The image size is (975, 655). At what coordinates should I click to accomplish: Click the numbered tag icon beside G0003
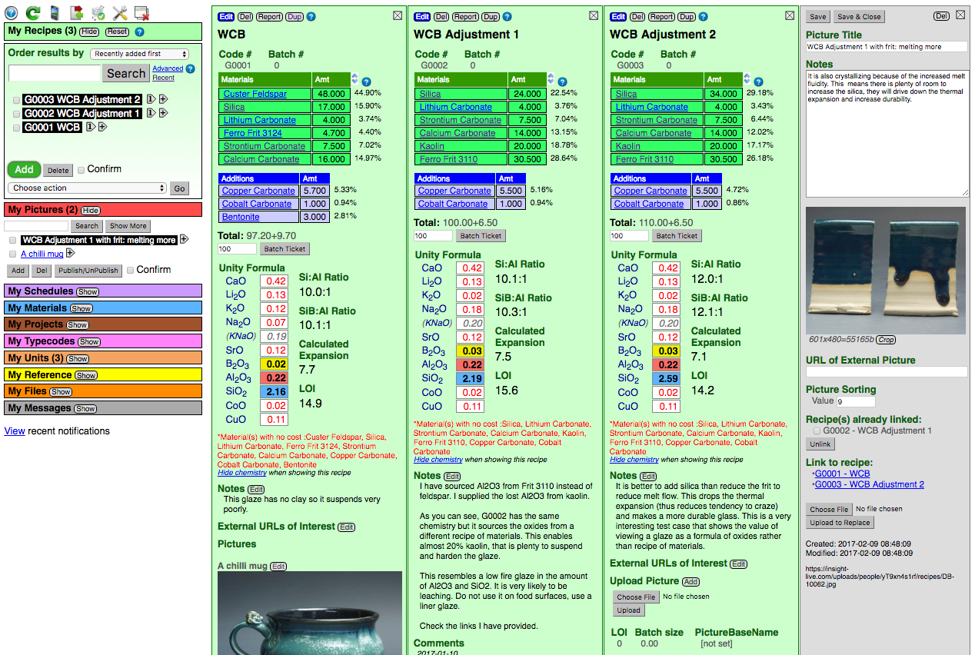[x=151, y=99]
